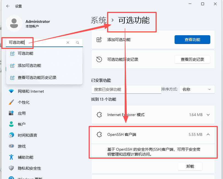Open 游戏 settings page

click(22, 146)
